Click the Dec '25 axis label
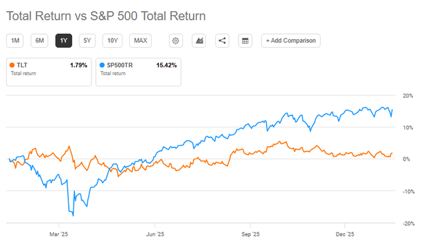This screenshot has width=424, height=249. tap(344, 234)
